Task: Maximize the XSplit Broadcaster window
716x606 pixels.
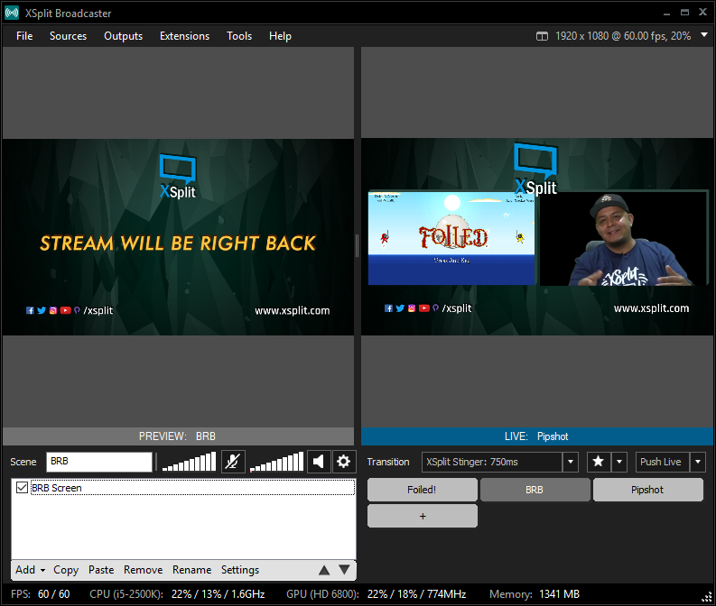Action: (x=684, y=13)
